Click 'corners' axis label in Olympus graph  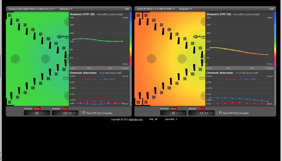click(125, 68)
